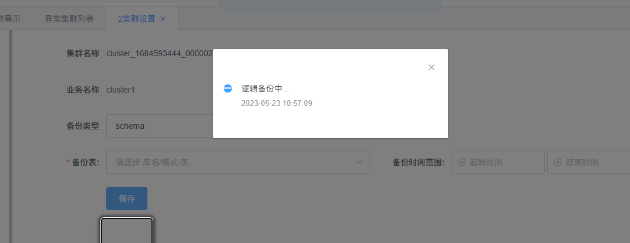Click the 2023-05-23 10:57:09 timestamp

277,104
